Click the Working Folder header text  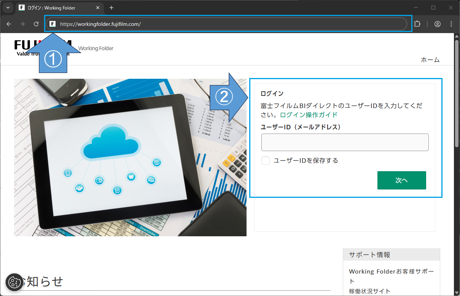[96, 48]
